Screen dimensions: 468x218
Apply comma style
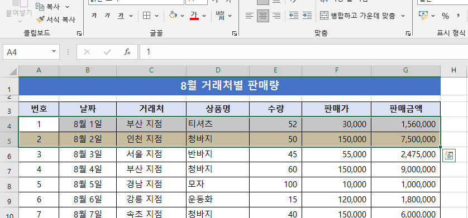[458, 16]
